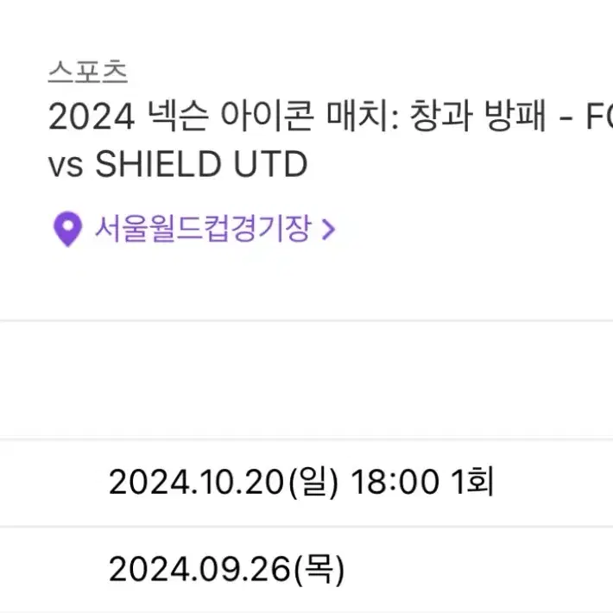
Task: Select the 2024.10.20(일) 18:00 1회 row
Action: coord(306,483)
